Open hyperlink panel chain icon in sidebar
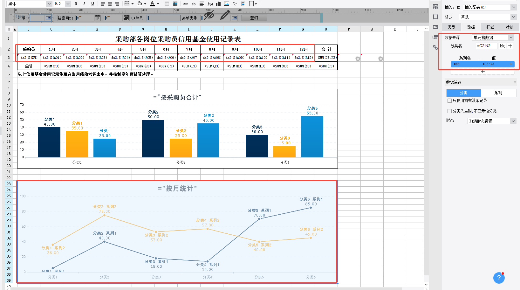 pos(435,47)
